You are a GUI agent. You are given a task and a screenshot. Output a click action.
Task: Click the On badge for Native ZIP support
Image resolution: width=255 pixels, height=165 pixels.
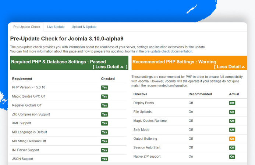click(x=232, y=157)
